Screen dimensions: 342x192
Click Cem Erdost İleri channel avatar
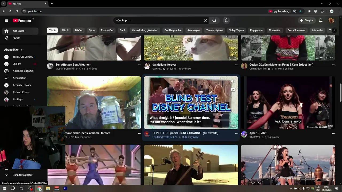244,66
